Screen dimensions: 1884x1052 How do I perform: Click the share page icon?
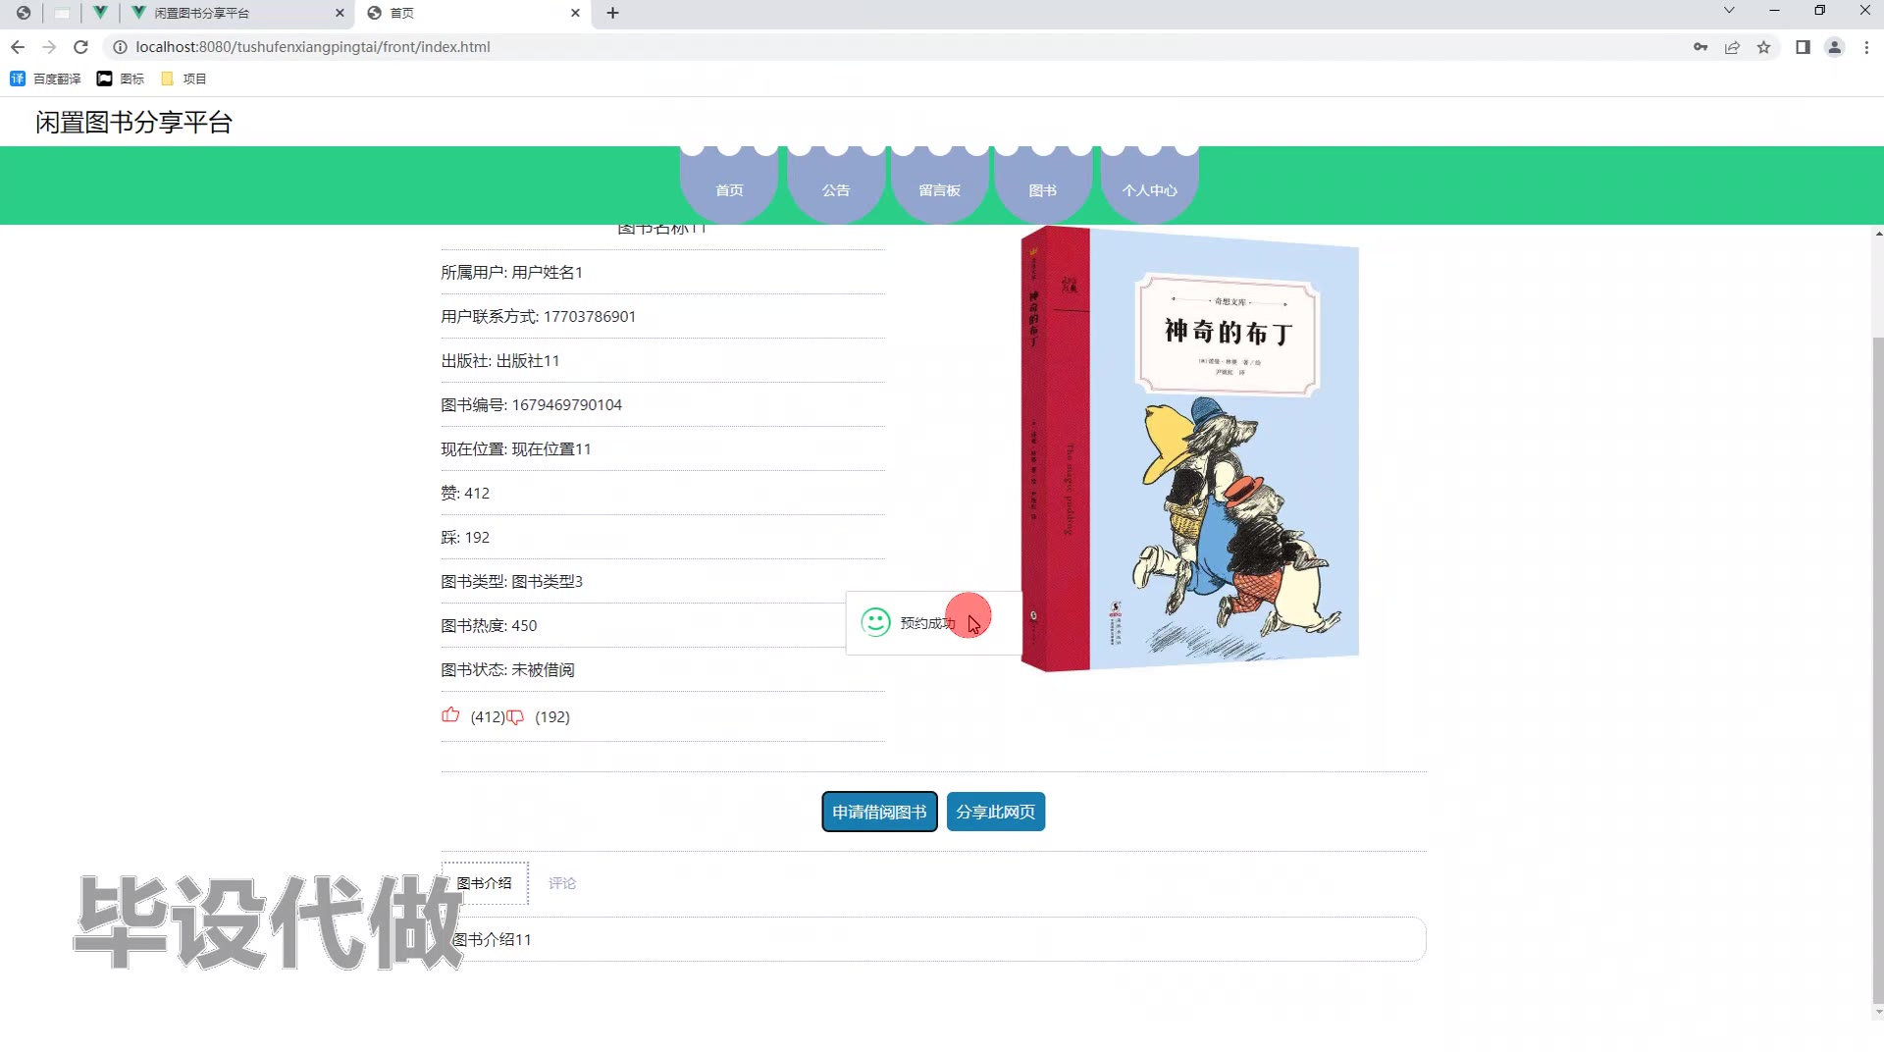(x=1732, y=47)
